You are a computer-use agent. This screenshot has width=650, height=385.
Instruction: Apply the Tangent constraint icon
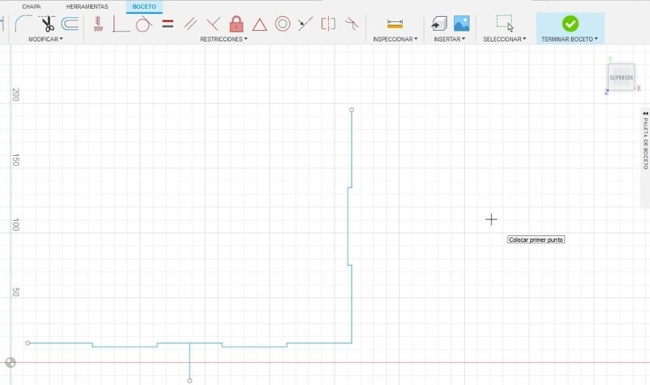[144, 23]
